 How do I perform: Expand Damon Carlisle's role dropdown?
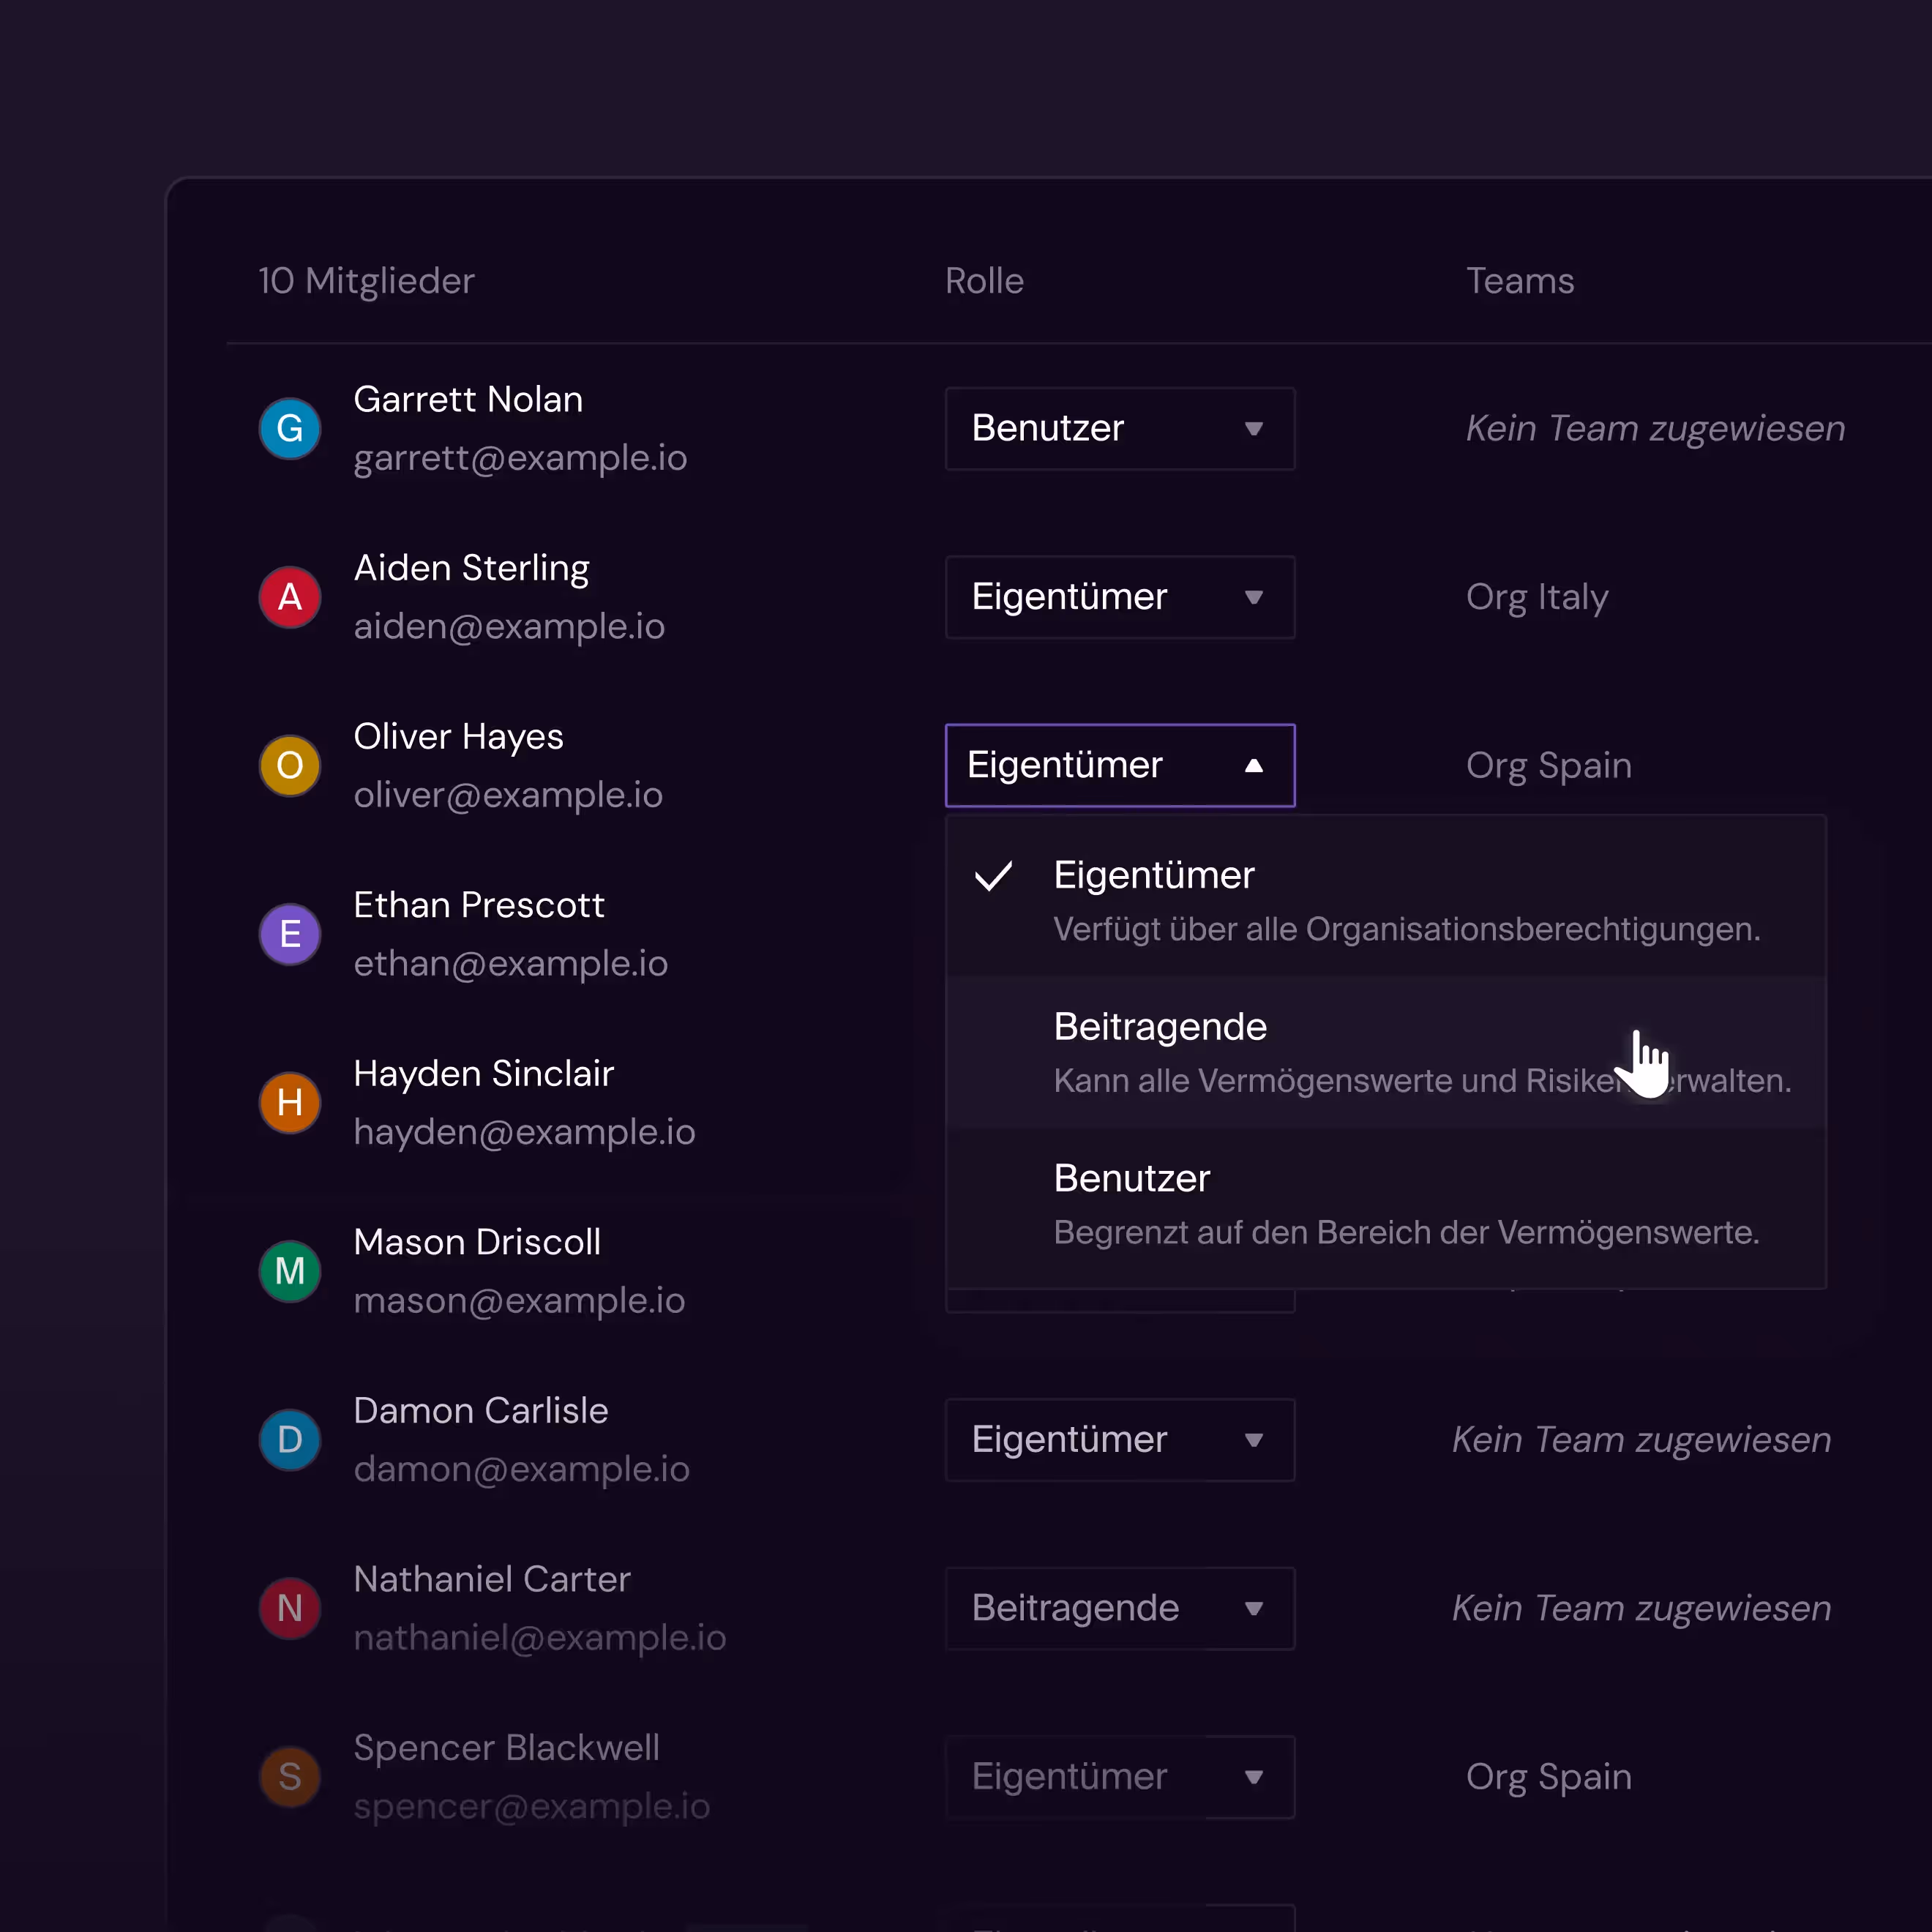pyautogui.click(x=1119, y=1440)
